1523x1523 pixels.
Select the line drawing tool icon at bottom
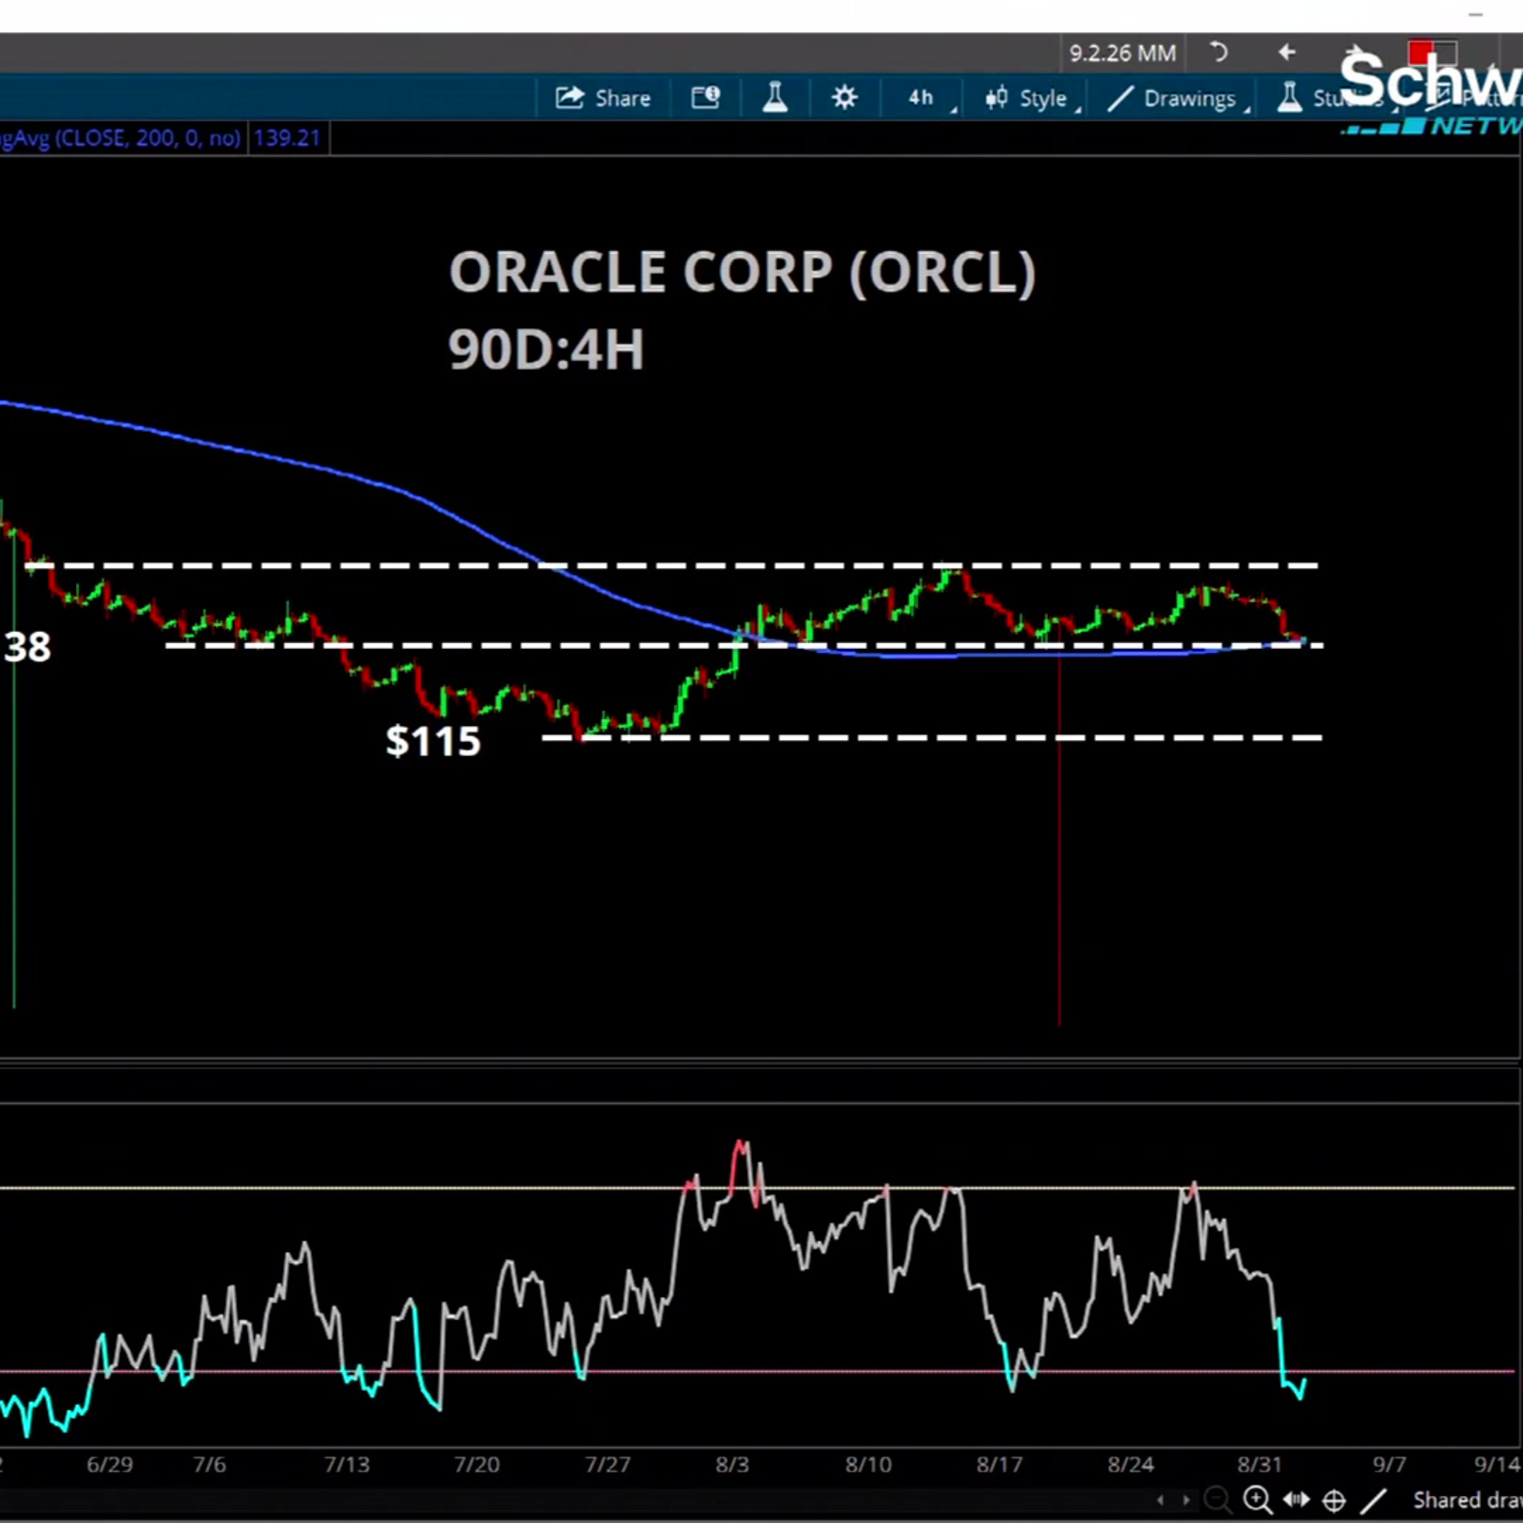[1374, 1500]
